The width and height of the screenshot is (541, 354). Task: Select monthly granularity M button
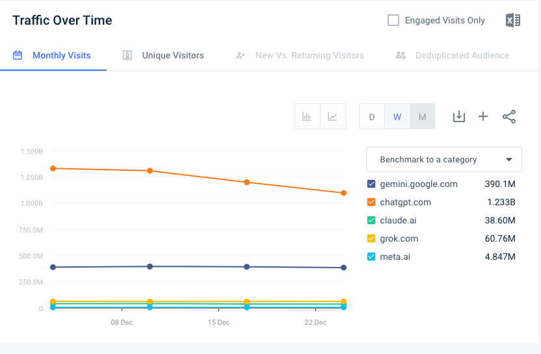pyautogui.click(x=422, y=117)
